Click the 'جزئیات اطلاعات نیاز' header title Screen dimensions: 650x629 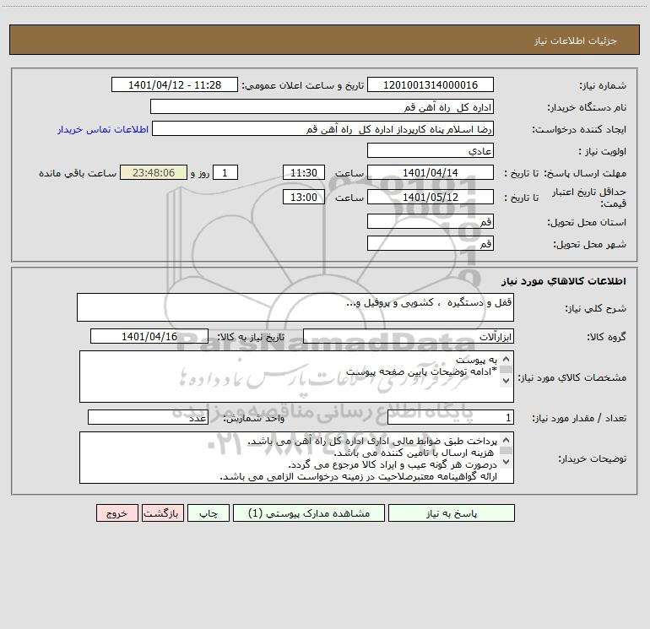click(x=575, y=41)
